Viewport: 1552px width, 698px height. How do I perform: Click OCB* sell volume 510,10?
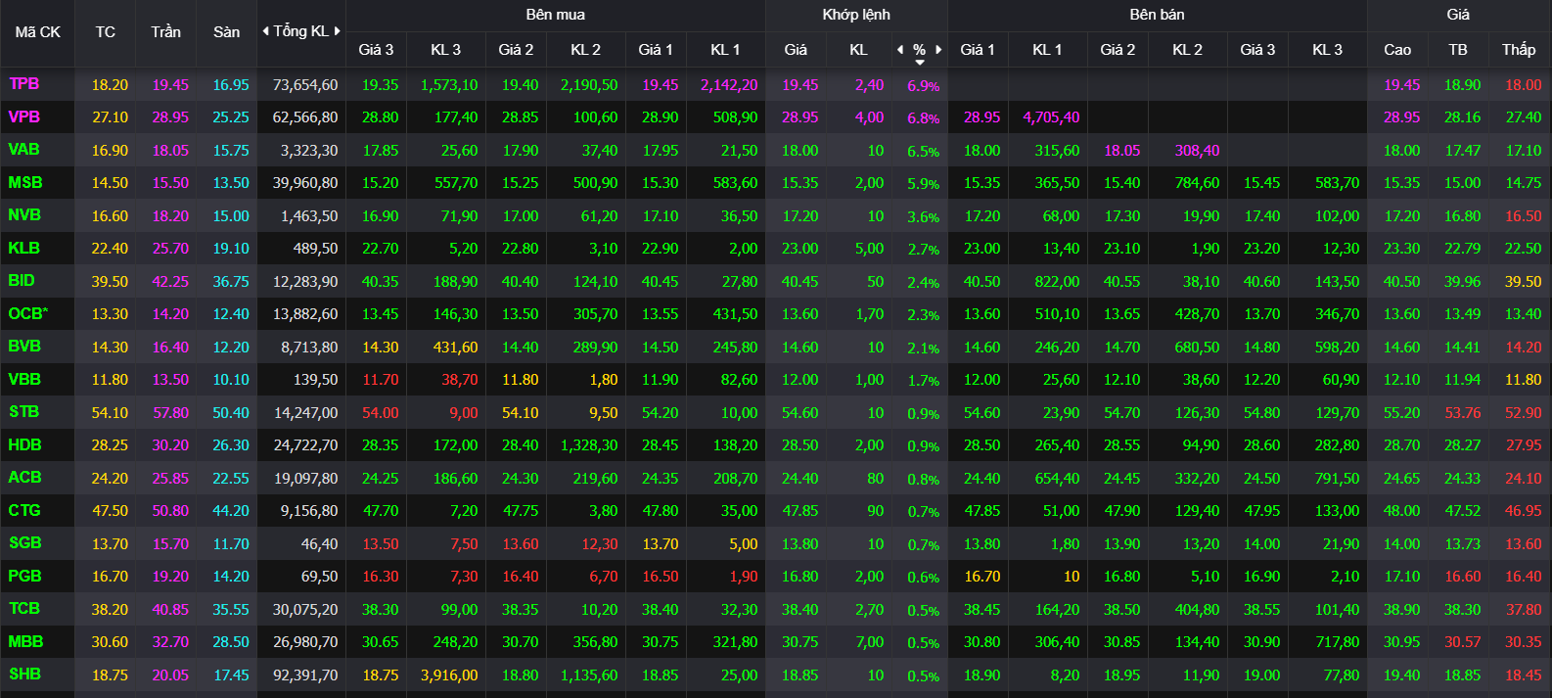1057,314
